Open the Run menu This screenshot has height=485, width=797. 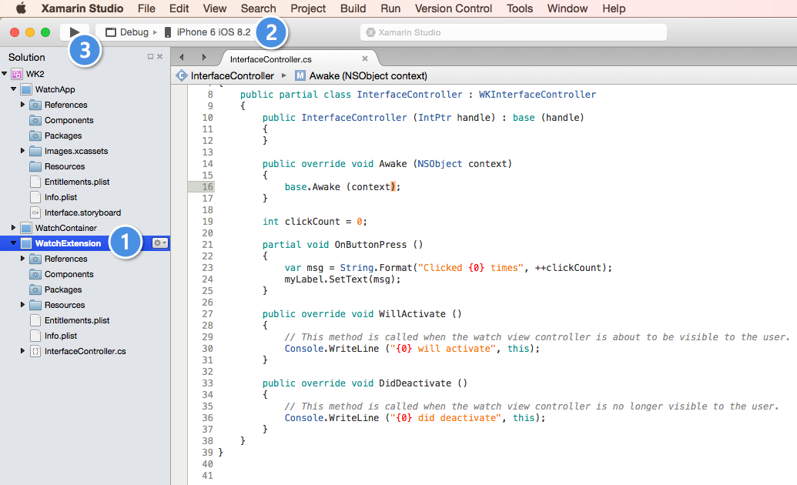pyautogui.click(x=390, y=8)
